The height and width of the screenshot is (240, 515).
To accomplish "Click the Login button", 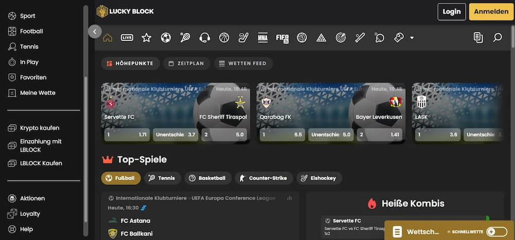I will coord(452,12).
